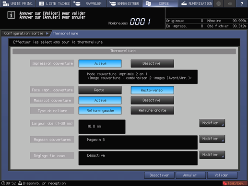Viewport: 248px width, 186px height.
Task: Click the Face impr. couverture label
Action: (52, 90)
